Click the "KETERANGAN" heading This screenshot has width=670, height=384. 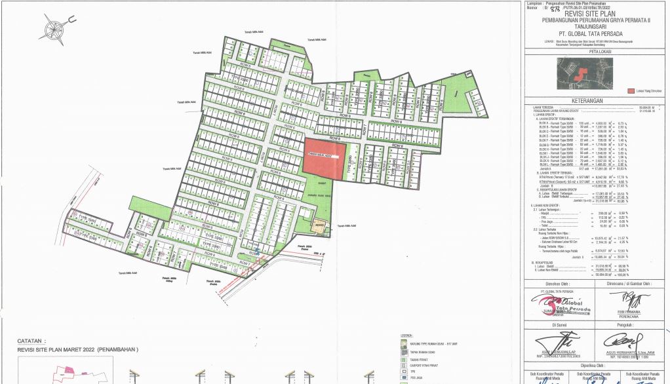tap(587, 101)
